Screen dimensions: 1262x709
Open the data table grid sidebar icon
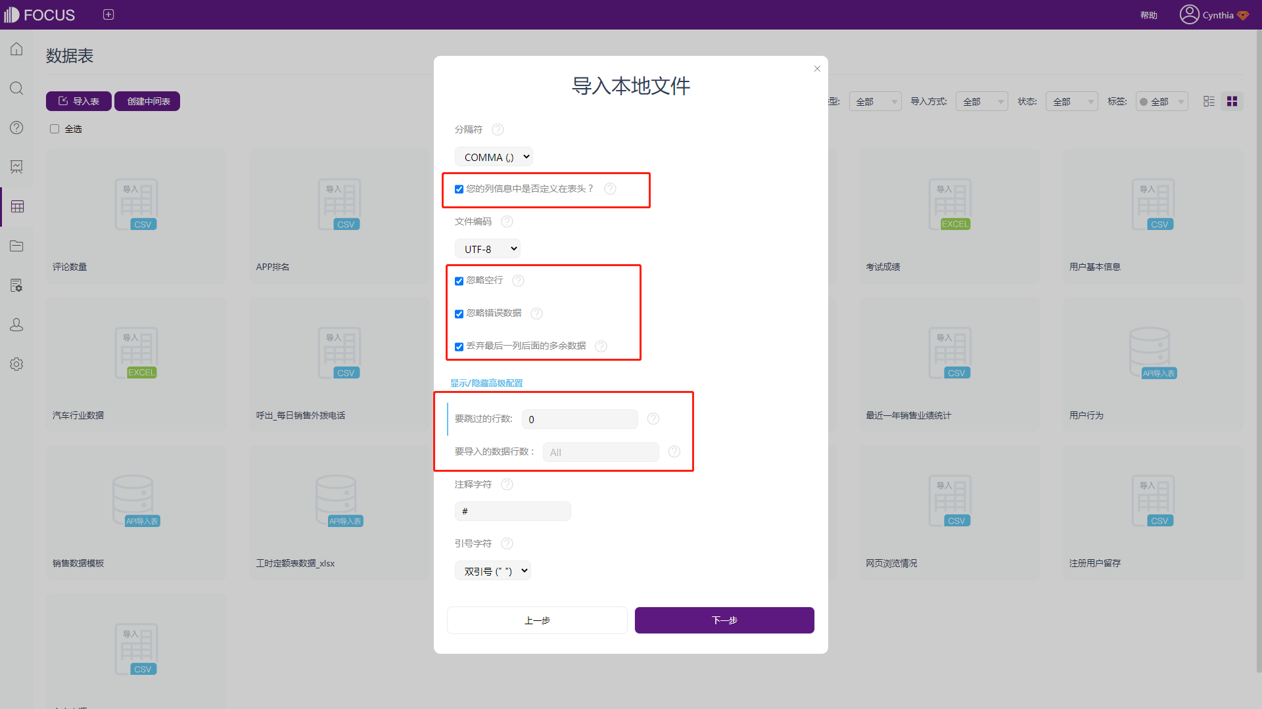click(x=17, y=207)
